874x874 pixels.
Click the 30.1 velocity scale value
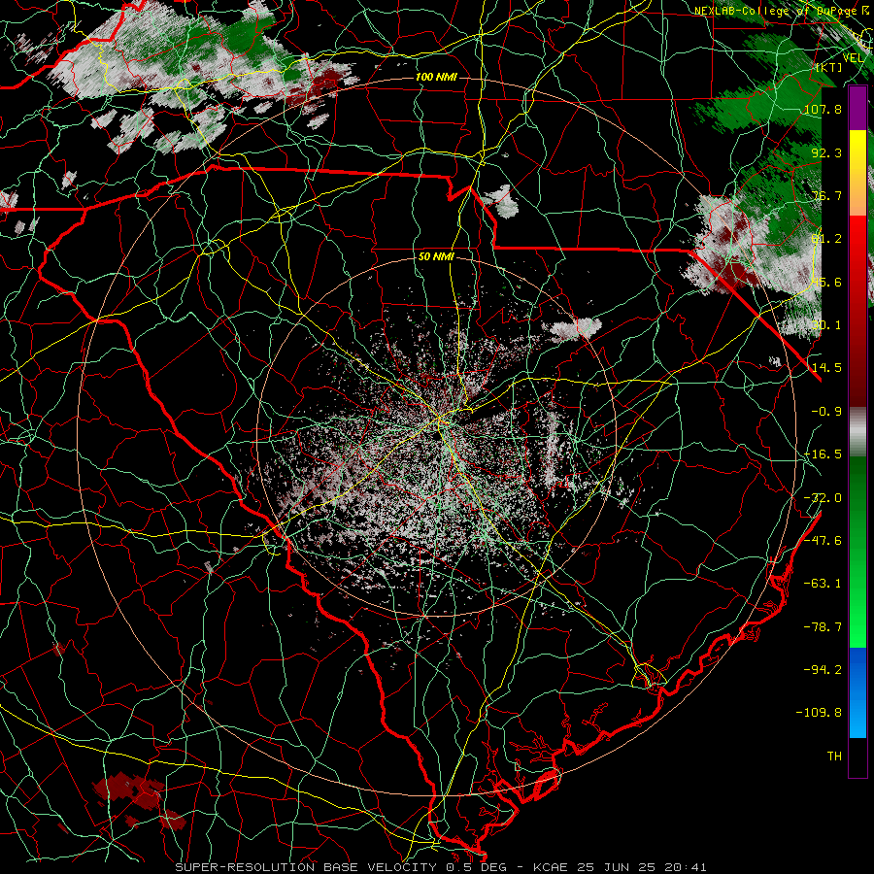coord(826,324)
